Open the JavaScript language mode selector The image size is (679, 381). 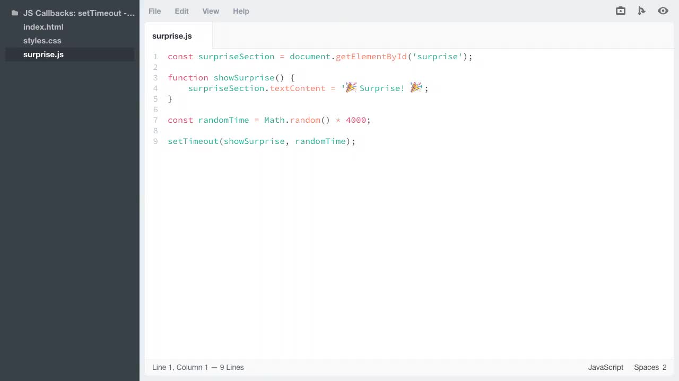pos(605,367)
